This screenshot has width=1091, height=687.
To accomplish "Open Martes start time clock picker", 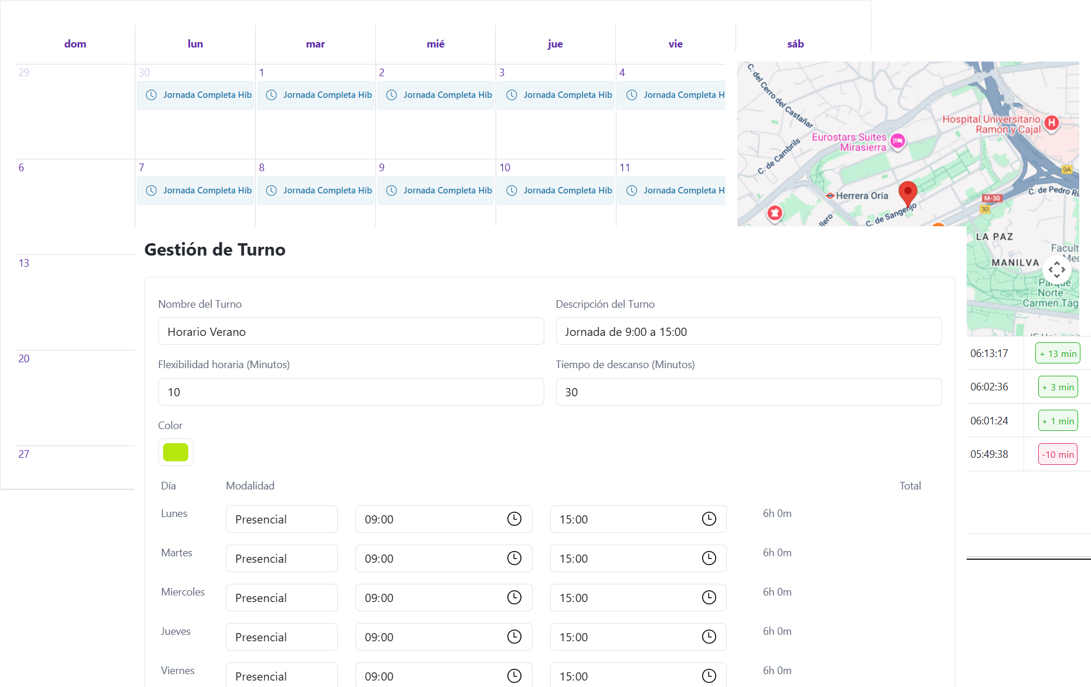I will 514,558.
